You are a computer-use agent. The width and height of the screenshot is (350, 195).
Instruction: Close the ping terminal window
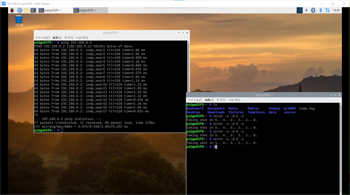coord(187,33)
